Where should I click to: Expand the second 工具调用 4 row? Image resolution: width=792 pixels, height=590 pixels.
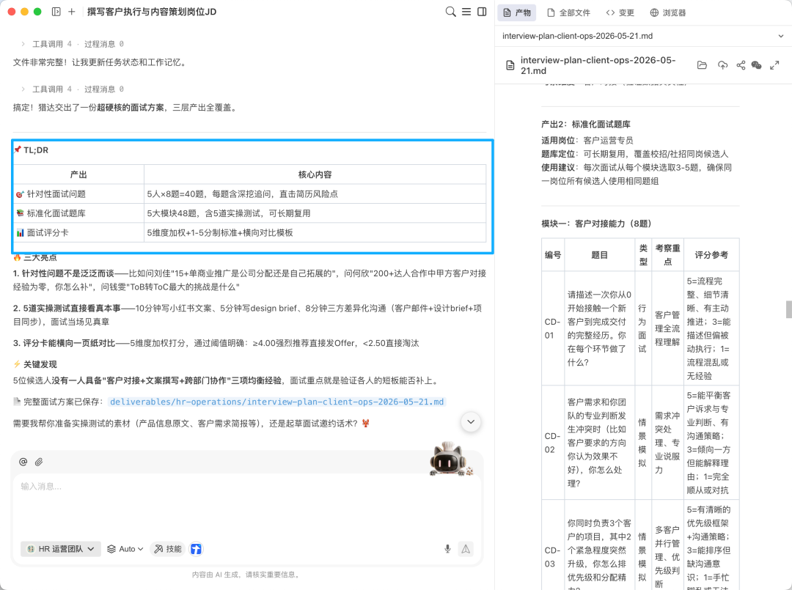[72, 89]
